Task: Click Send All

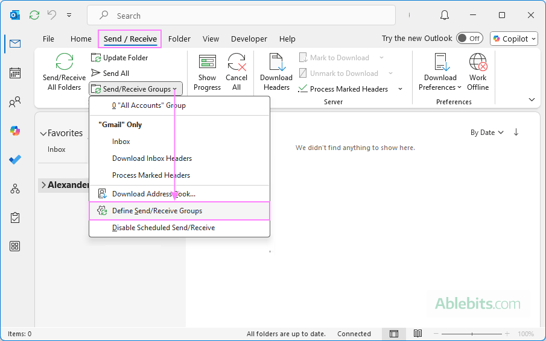Action: tap(110, 73)
